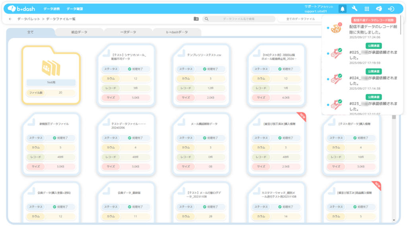Click the wrench icon beside notification #025

[x=336, y=53]
